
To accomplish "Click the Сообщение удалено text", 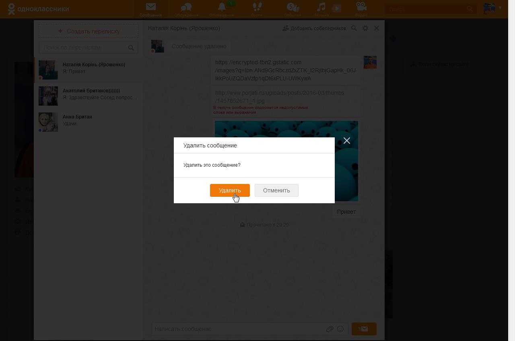I will [199, 46].
